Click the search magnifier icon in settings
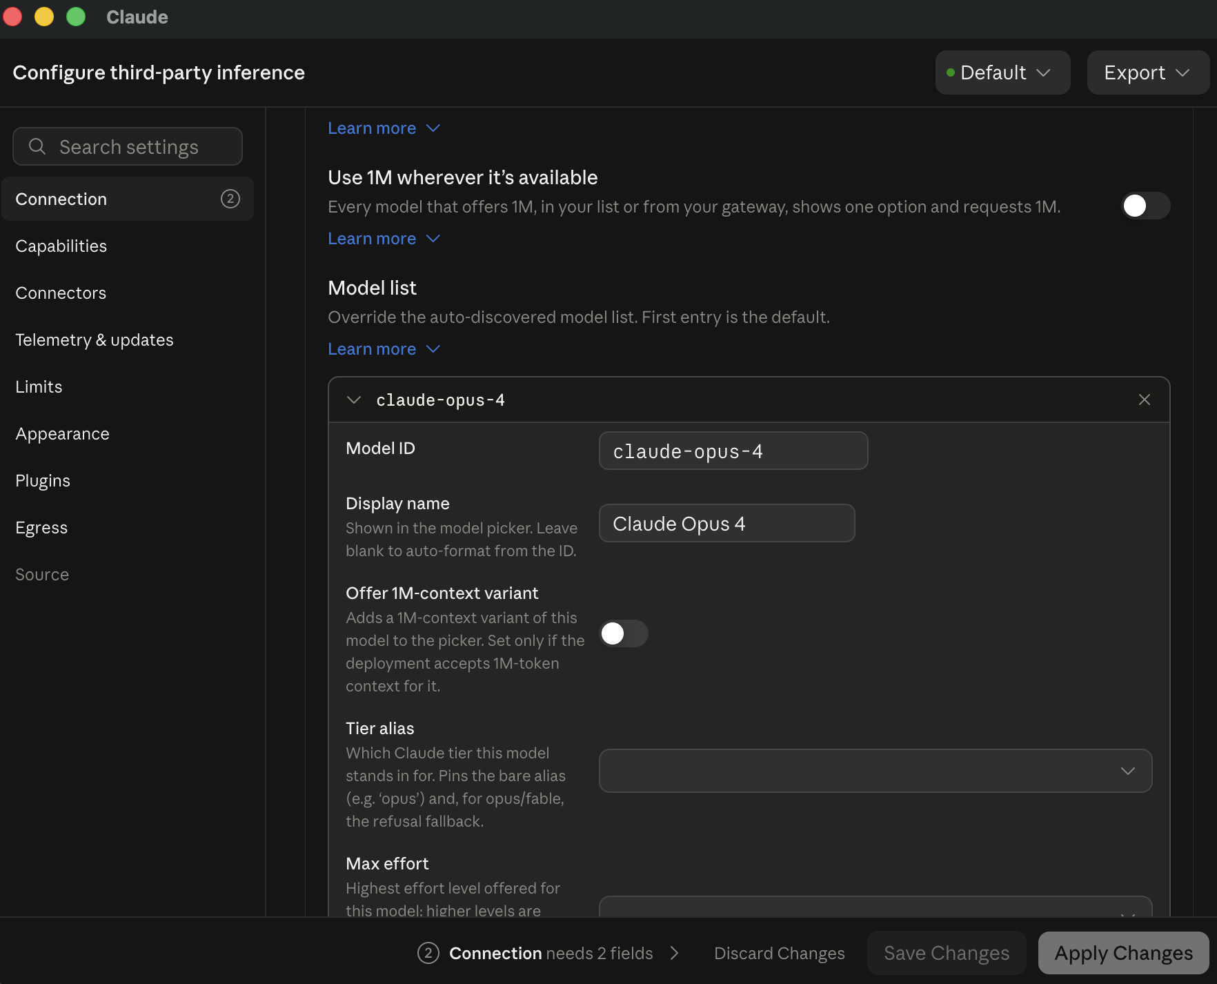Image resolution: width=1217 pixels, height=984 pixels. pos(37,146)
